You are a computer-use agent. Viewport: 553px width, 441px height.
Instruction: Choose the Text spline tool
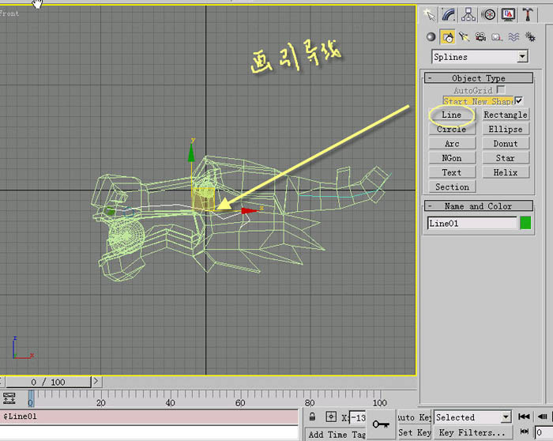[x=452, y=172]
